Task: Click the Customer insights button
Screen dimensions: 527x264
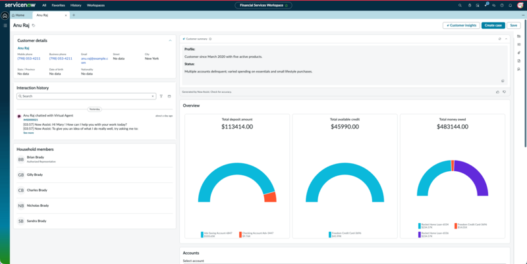Action: (461, 26)
